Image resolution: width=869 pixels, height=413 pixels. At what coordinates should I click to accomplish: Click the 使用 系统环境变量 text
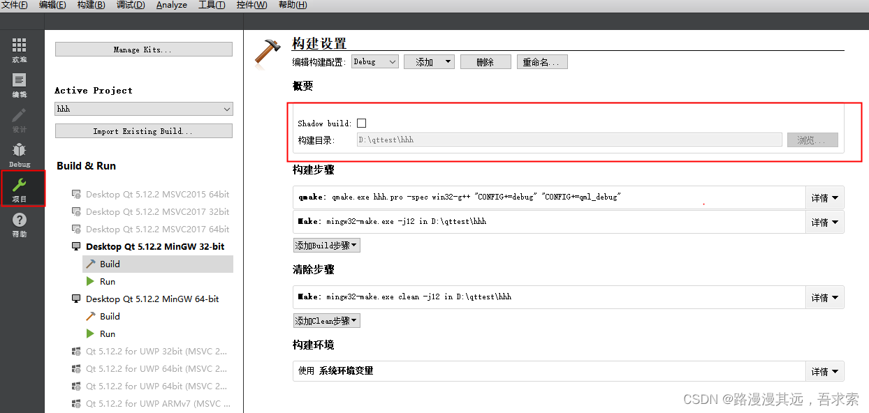tap(336, 371)
